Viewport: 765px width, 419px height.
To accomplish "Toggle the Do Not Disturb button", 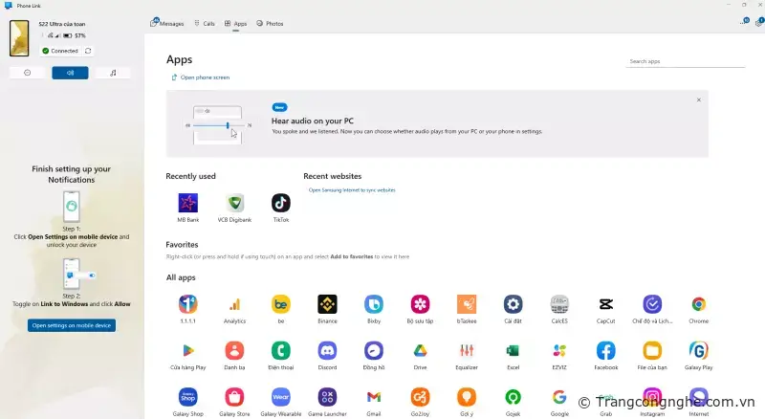I will coord(27,73).
